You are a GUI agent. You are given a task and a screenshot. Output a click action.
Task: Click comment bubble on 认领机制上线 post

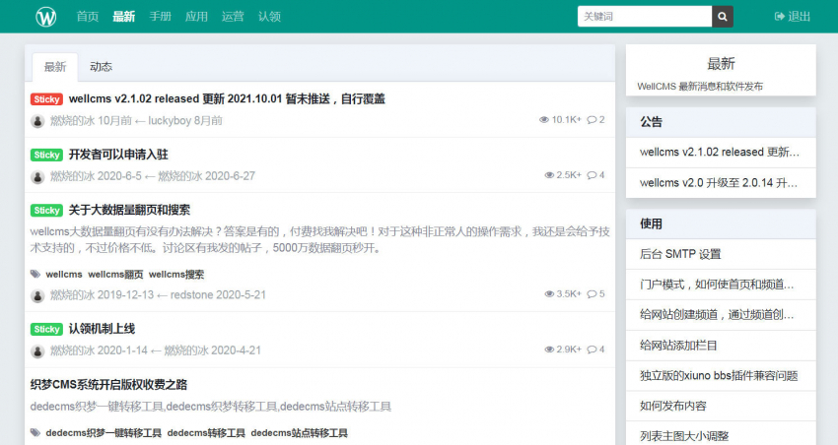(592, 350)
